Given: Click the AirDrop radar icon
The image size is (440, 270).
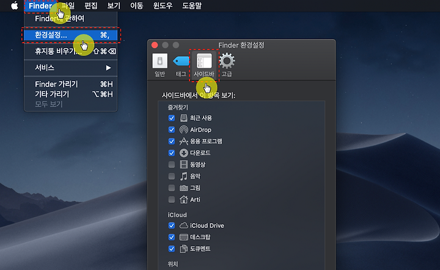Looking at the screenshot, I should pos(183,130).
